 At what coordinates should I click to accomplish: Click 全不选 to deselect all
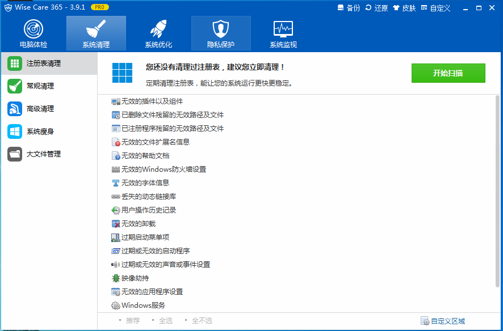(x=202, y=321)
